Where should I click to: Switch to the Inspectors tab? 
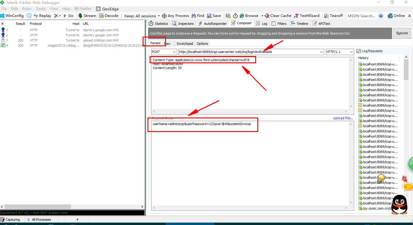pos(183,23)
